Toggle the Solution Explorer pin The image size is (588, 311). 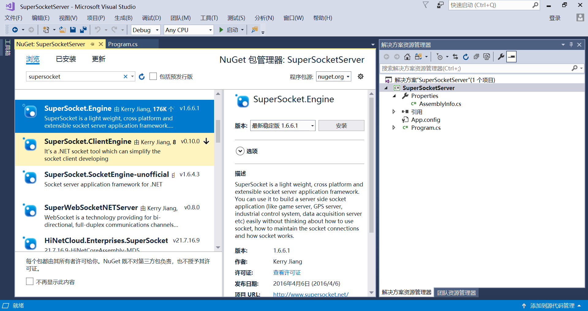571,44
